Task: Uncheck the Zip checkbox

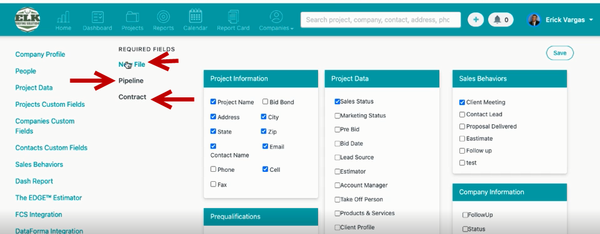Action: click(x=264, y=131)
